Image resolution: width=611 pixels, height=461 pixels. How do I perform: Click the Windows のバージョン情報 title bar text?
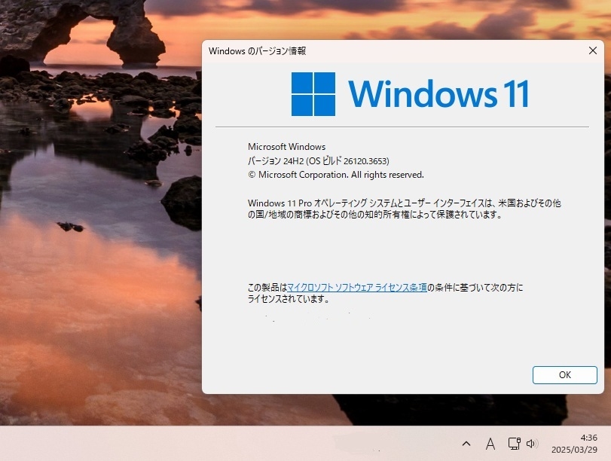coord(257,51)
